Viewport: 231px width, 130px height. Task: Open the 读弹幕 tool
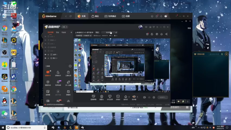coord(48,92)
